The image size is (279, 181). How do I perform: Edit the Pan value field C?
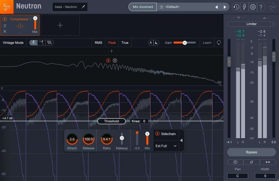238,176
